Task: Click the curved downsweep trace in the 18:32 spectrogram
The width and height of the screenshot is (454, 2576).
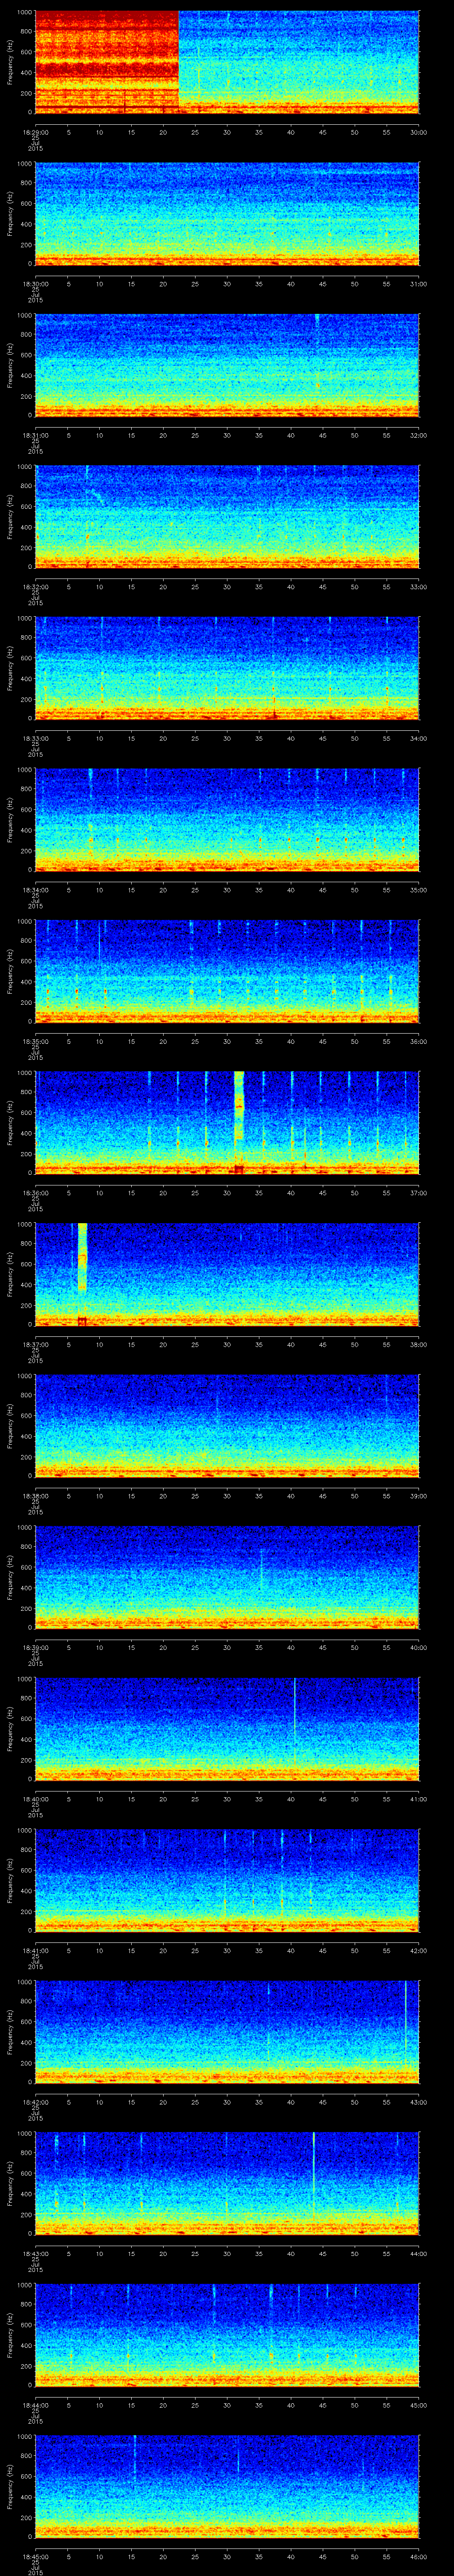Action: [95, 497]
